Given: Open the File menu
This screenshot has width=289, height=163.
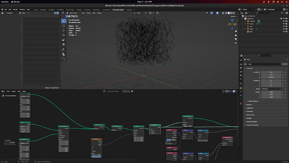Looking at the screenshot, I should [x=6, y=10].
